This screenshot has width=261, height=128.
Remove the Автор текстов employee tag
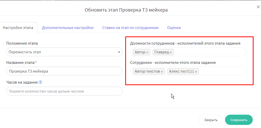162,72
